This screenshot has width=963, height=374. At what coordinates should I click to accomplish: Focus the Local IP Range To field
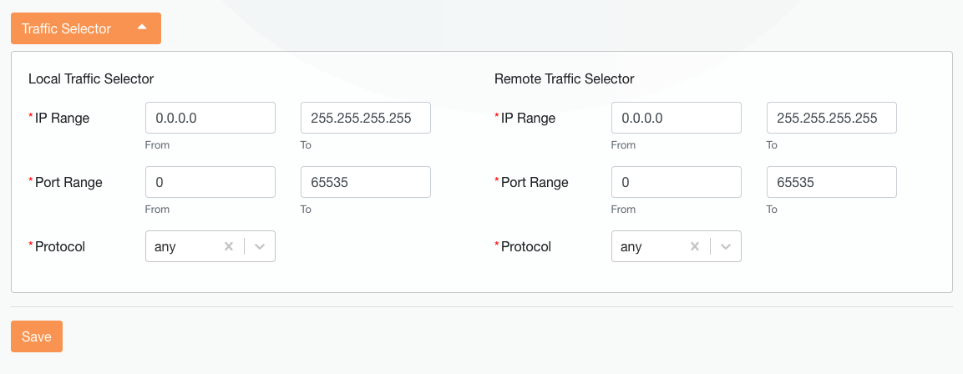pyautogui.click(x=366, y=118)
